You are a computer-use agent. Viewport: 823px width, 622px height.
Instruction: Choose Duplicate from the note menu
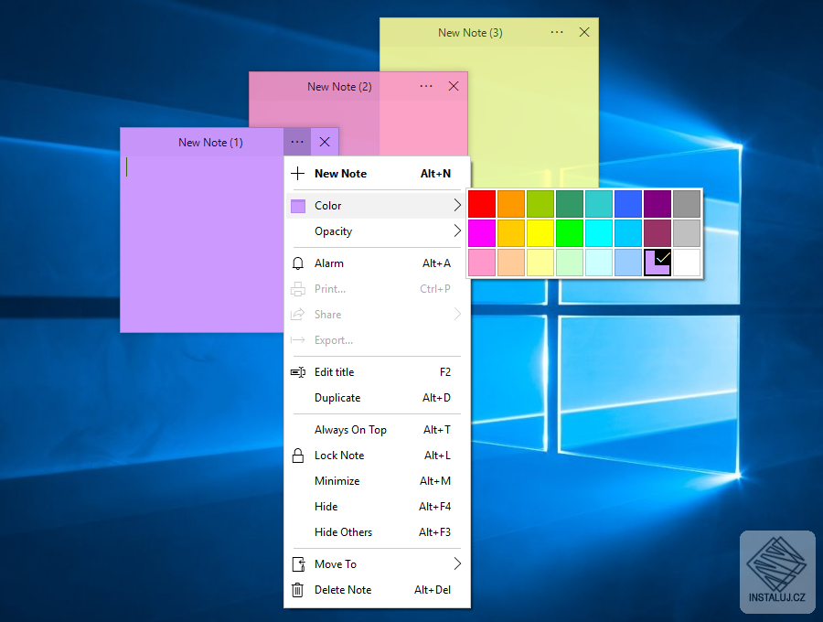pos(337,398)
